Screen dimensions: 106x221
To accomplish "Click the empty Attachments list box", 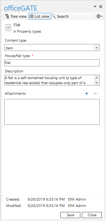I will (x=52, y=112).
